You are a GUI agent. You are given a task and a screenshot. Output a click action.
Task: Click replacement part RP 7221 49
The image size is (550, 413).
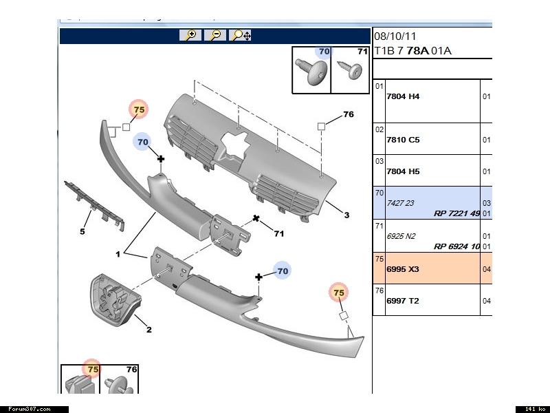click(456, 213)
